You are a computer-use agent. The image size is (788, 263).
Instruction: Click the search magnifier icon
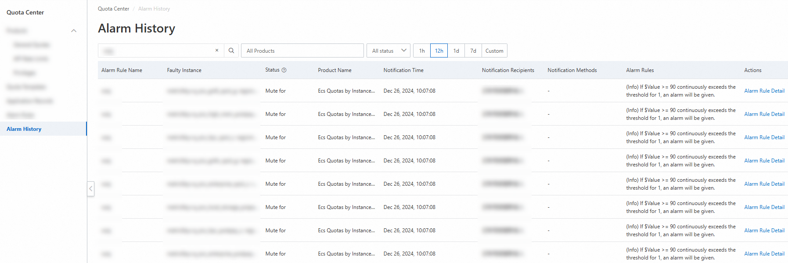tap(231, 50)
